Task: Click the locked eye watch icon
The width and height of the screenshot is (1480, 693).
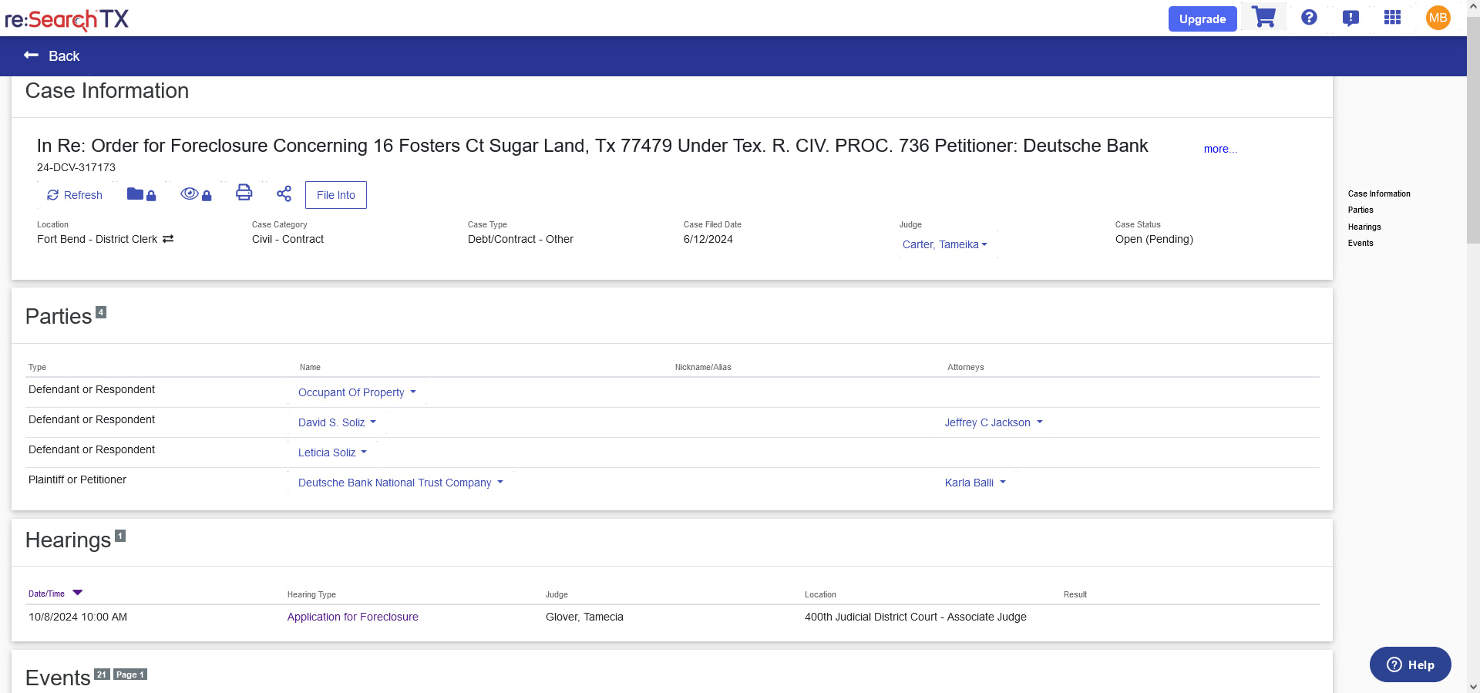Action: pos(196,194)
